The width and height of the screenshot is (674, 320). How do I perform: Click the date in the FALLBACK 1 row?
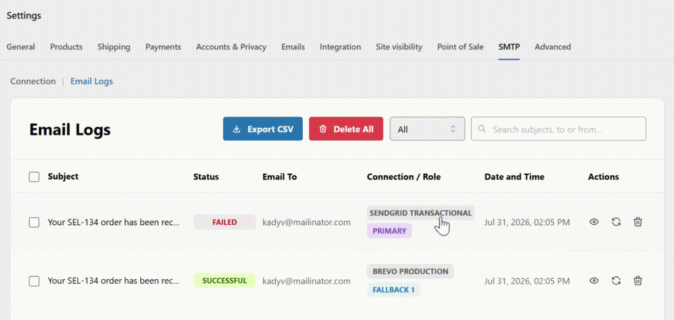527,281
